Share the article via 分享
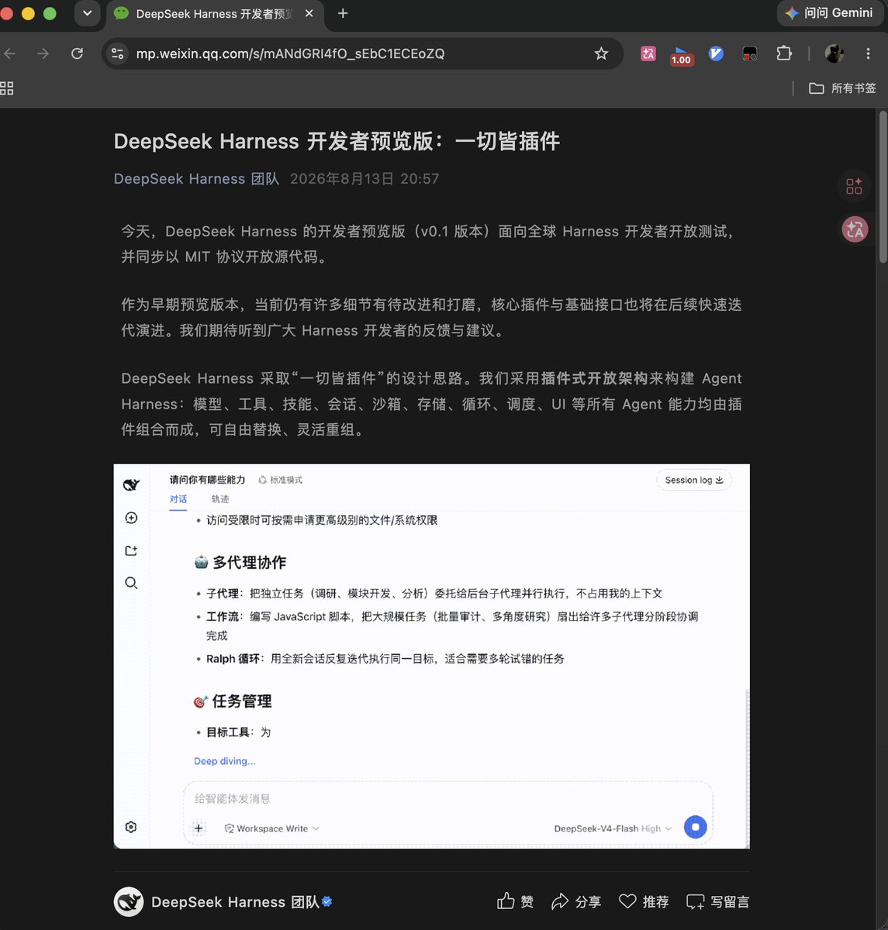 click(x=576, y=901)
